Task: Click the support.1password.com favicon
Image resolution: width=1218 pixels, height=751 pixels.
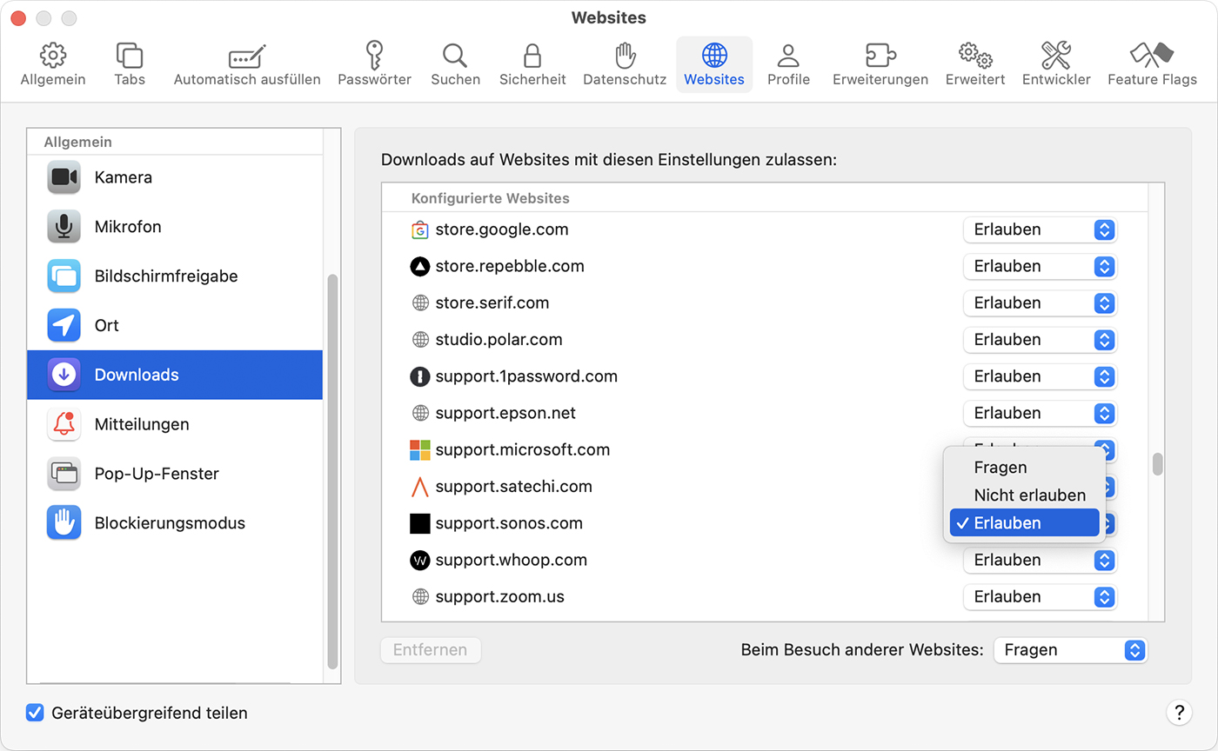Action: [x=420, y=377]
